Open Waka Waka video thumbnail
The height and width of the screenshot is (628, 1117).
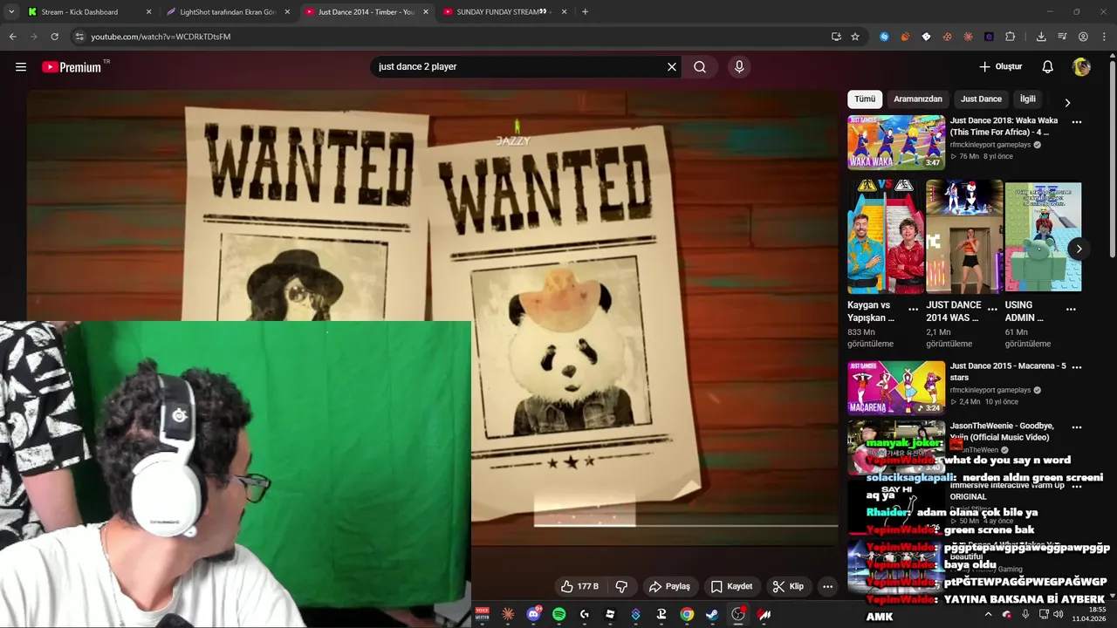tap(896, 142)
